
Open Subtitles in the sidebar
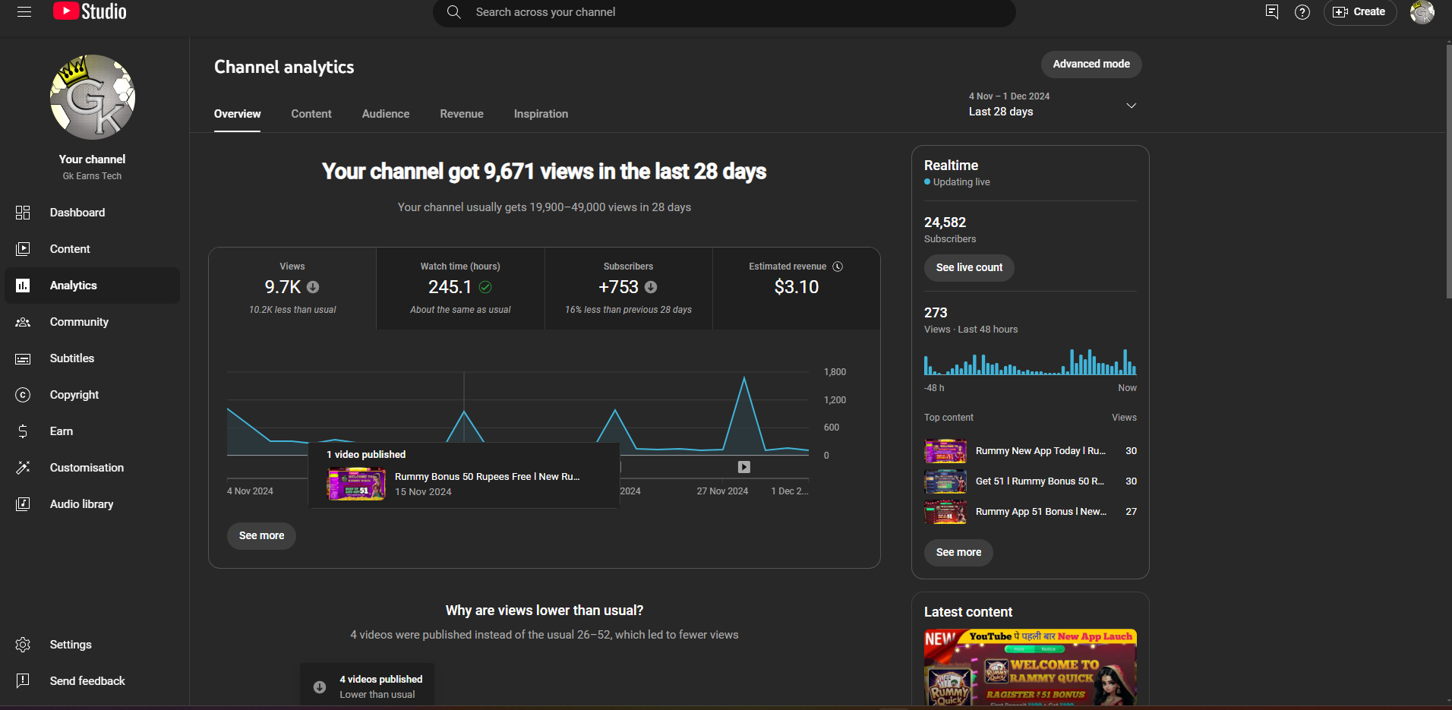click(x=93, y=358)
